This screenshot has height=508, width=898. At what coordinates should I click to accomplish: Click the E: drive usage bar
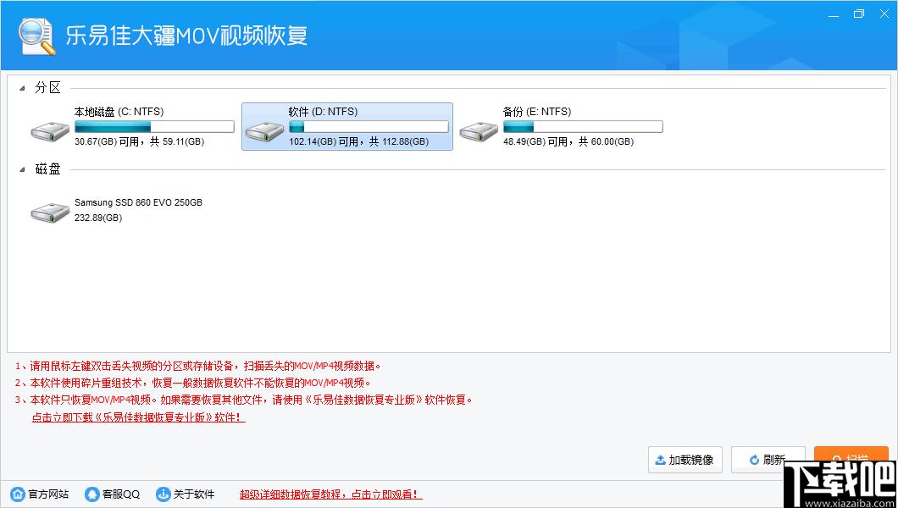click(583, 126)
